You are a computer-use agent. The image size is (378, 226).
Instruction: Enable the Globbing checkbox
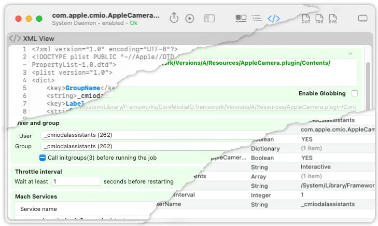355,93
